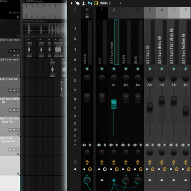The width and height of the screenshot is (191, 191).
Task: Select mixer track header number 2
Action: [x=114, y=10]
